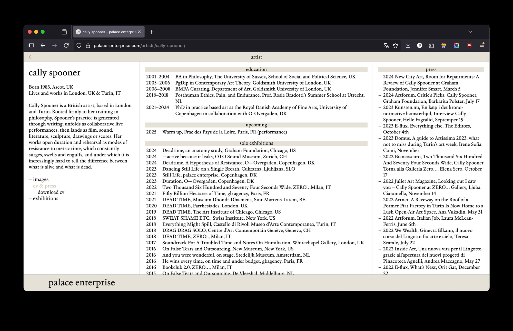Toggle the sidebar panel icon

(31, 45)
